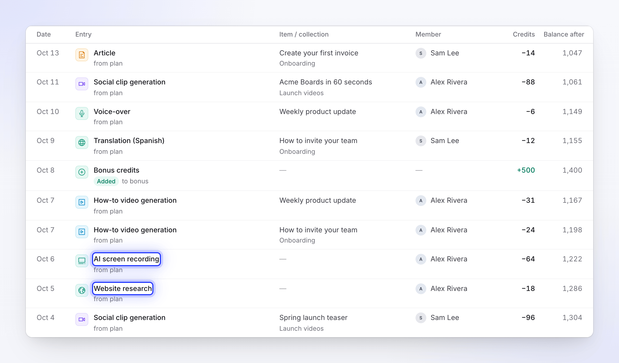
Task: Click Acme Boards in 60 seconds item
Action: 326,82
